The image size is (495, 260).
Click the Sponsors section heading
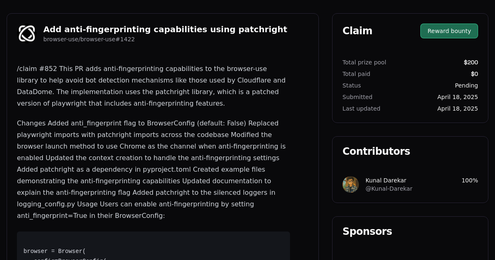pyautogui.click(x=367, y=232)
